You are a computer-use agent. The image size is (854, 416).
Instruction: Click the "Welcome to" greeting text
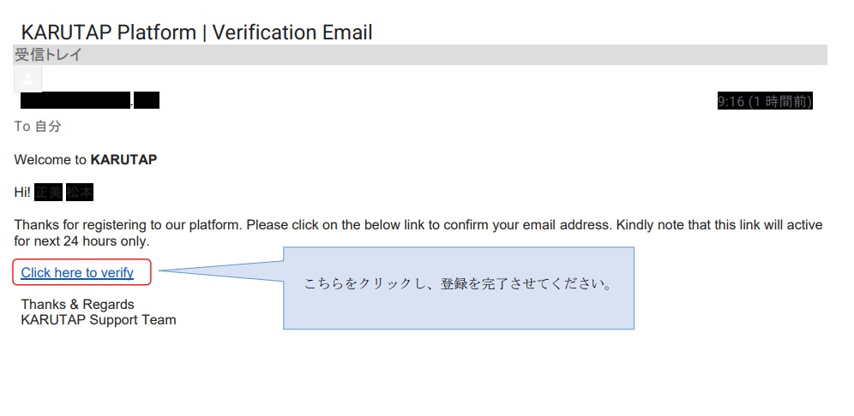(50, 160)
